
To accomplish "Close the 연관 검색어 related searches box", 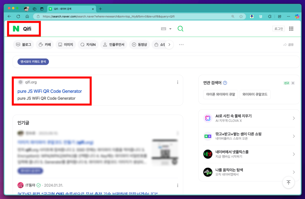I will pos(293,83).
